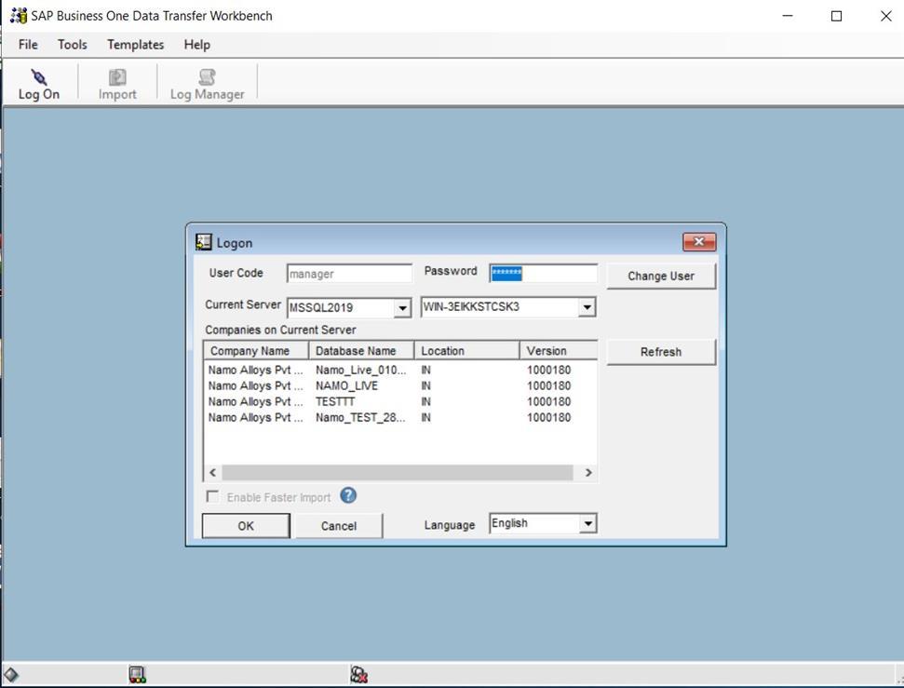Click the Change User button
This screenshot has width=904, height=688.
(x=661, y=276)
